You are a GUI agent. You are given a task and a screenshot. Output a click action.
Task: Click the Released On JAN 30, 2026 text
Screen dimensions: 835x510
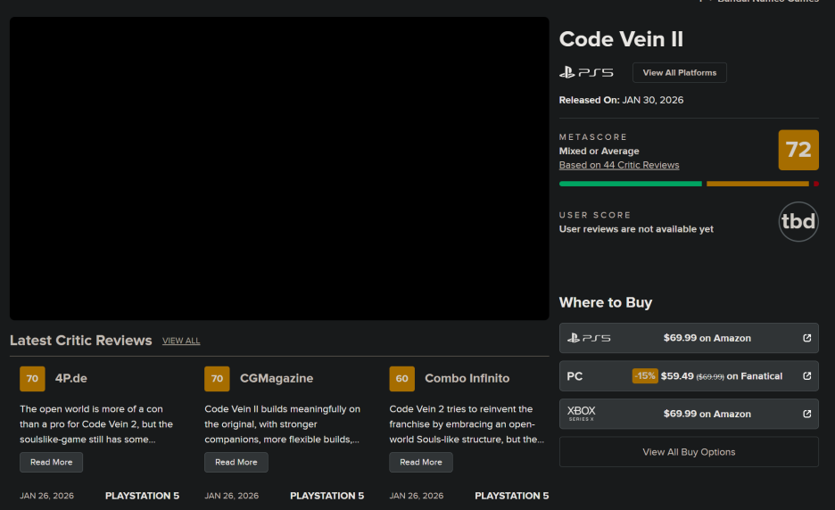621,100
